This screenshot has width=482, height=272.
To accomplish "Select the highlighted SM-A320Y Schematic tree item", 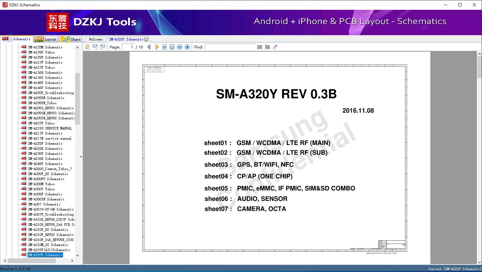I will 45,255.
